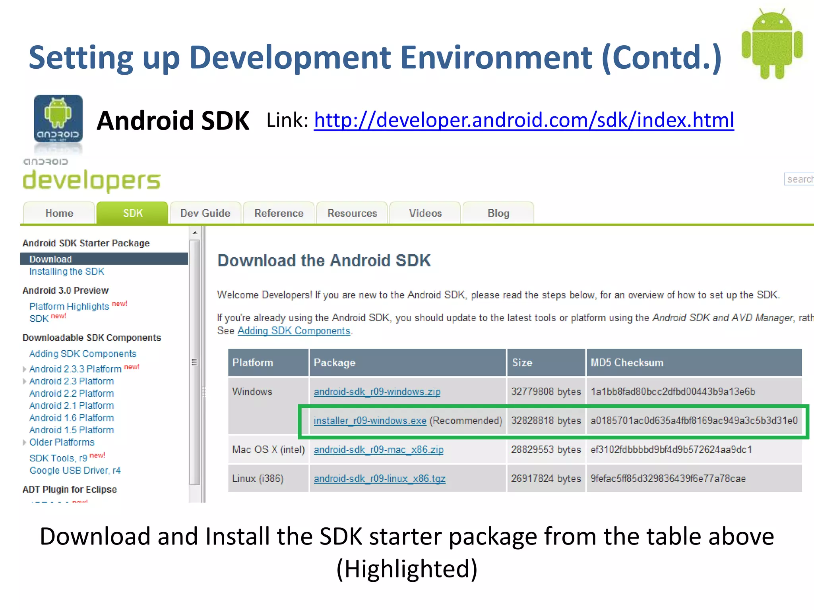Focus the search input field
814x610 pixels.
click(799, 179)
